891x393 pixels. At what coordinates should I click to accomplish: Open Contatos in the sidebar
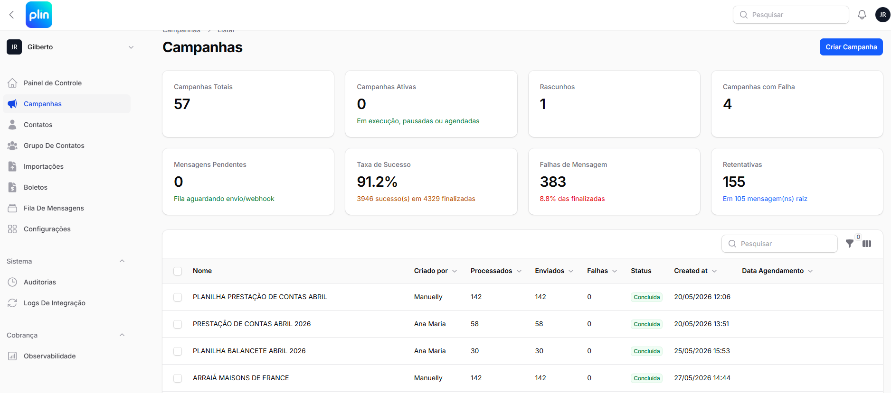tap(66, 125)
